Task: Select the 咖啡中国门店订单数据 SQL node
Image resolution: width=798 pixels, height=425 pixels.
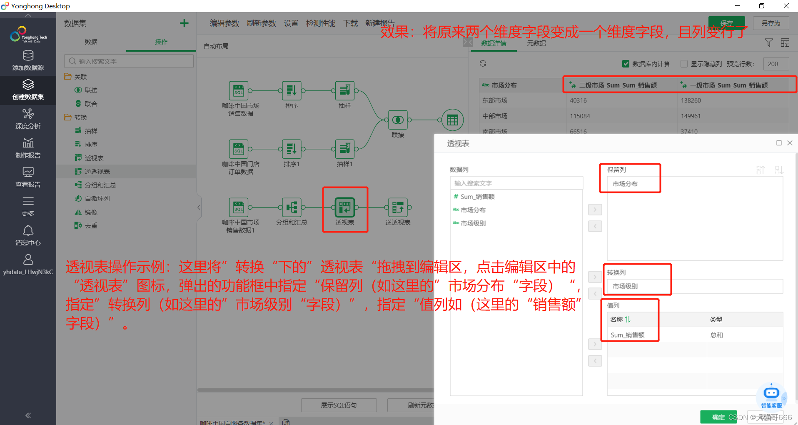Action: pos(239,149)
